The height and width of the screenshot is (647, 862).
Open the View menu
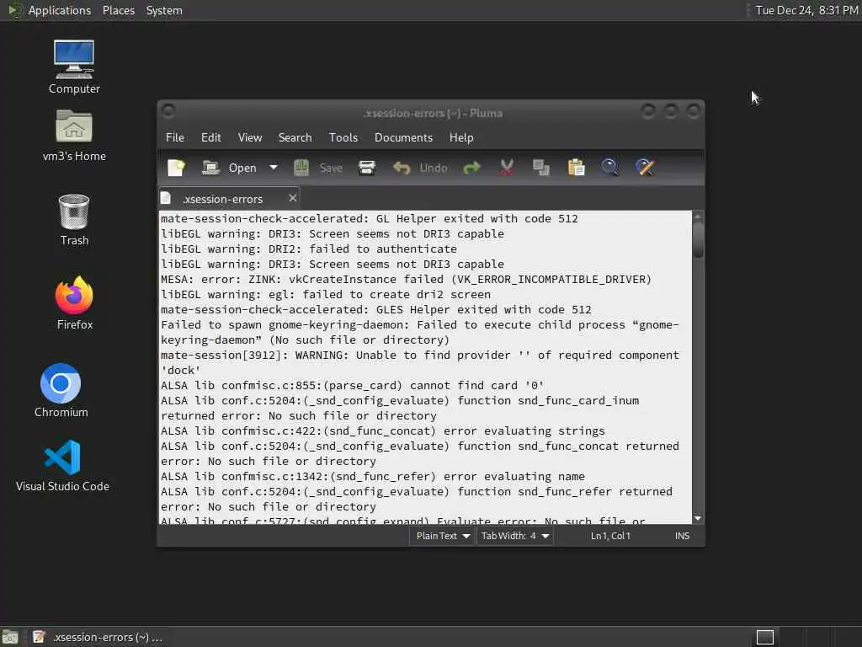(x=249, y=137)
